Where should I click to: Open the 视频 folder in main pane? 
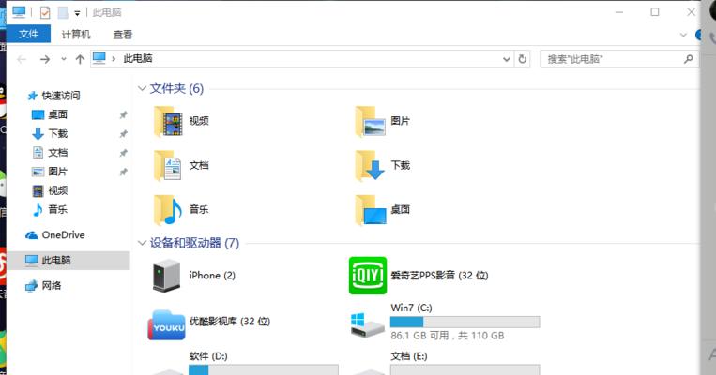point(181,121)
